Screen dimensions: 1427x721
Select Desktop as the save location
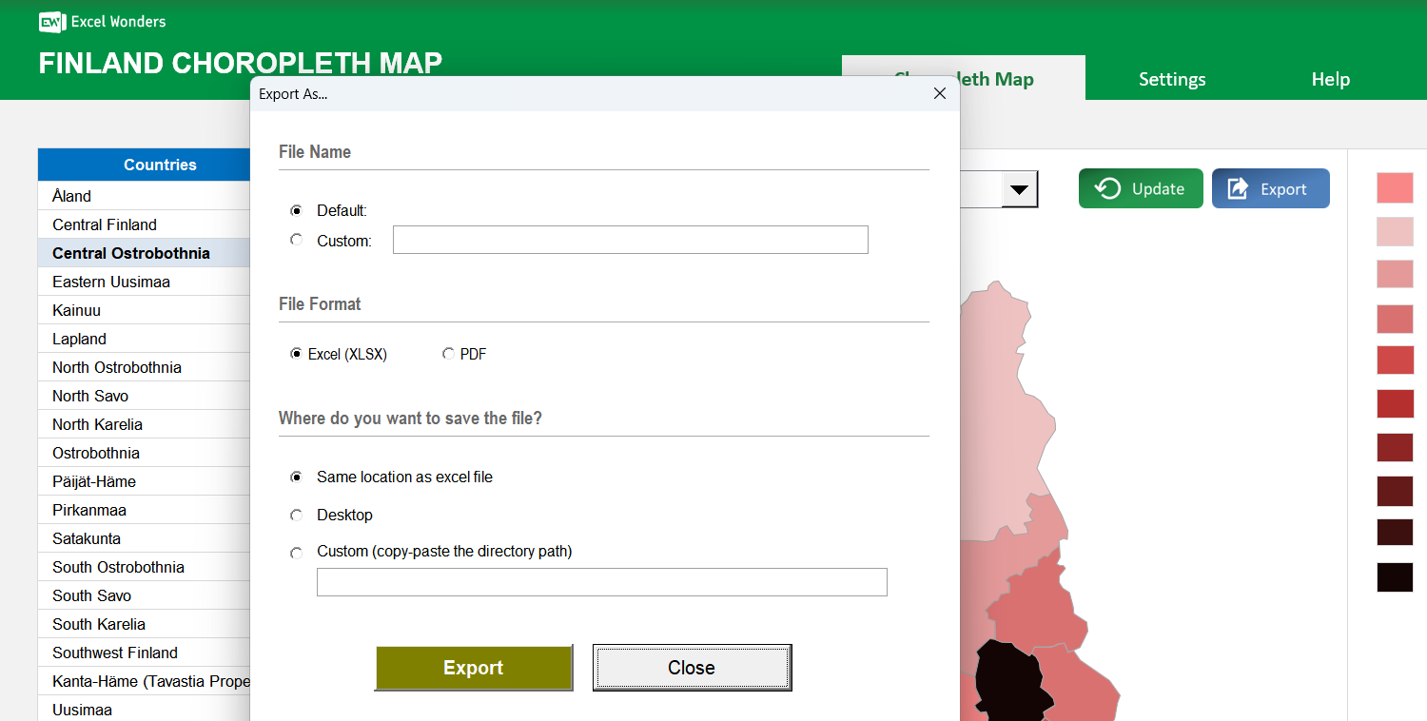tap(296, 515)
